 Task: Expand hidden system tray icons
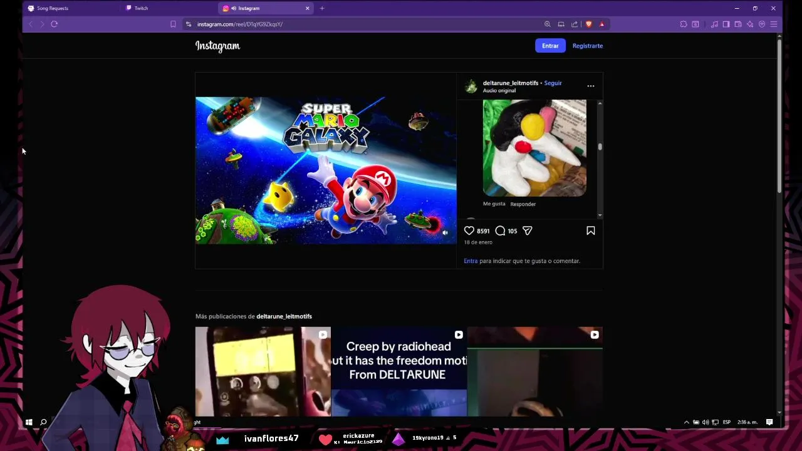point(687,422)
